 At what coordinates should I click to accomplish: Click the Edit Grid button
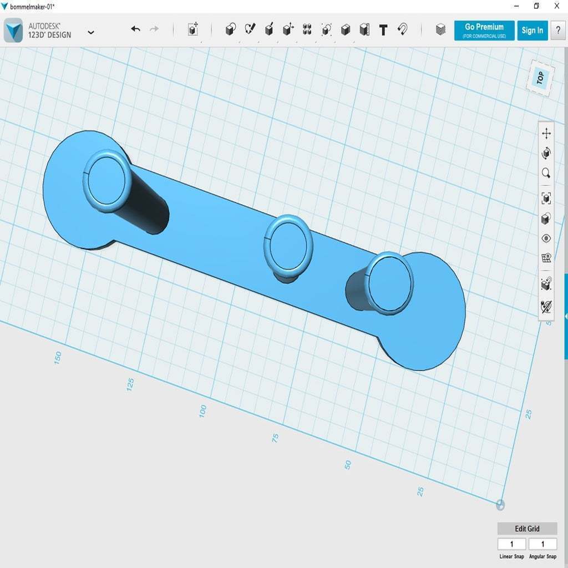(527, 529)
